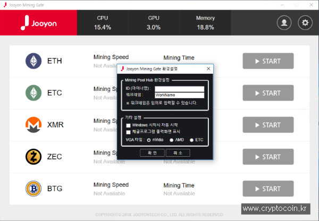This screenshot has width=319, height=221.
Task: Open the settings gear icon
Action: pyautogui.click(x=305, y=22)
